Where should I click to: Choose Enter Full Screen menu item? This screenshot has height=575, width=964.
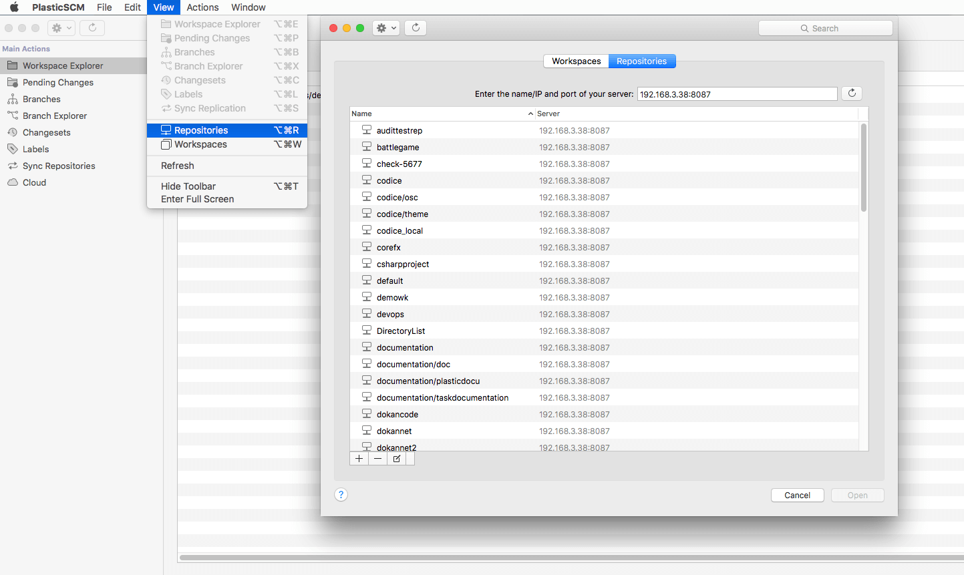point(227,199)
